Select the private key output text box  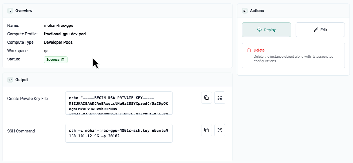[119, 103]
